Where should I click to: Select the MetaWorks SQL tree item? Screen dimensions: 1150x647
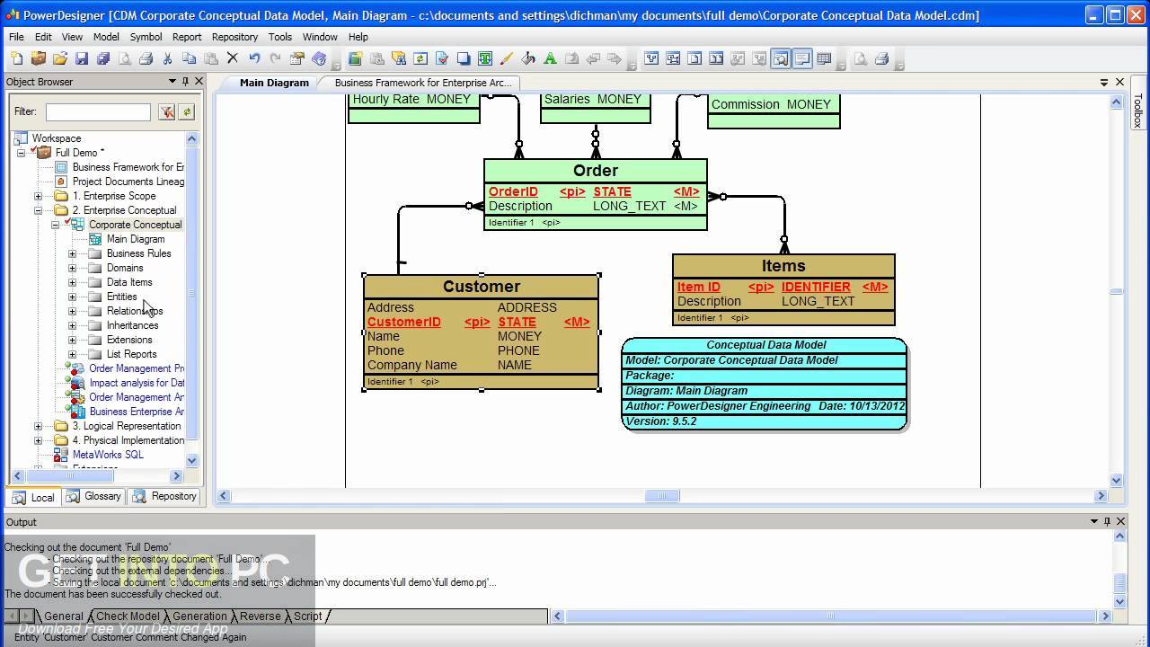tap(108, 455)
